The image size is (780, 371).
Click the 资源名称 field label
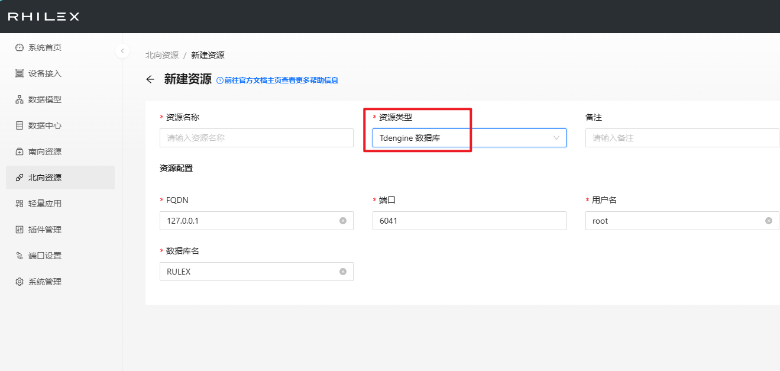click(x=183, y=117)
